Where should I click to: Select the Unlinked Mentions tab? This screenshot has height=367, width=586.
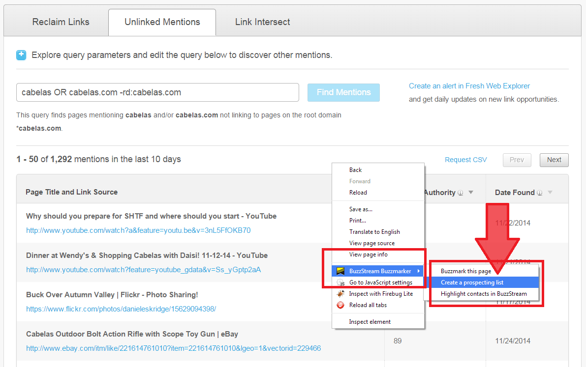click(x=162, y=22)
